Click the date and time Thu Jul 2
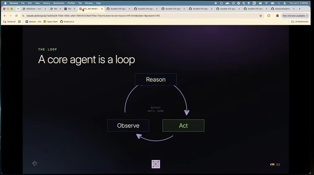 299,3
